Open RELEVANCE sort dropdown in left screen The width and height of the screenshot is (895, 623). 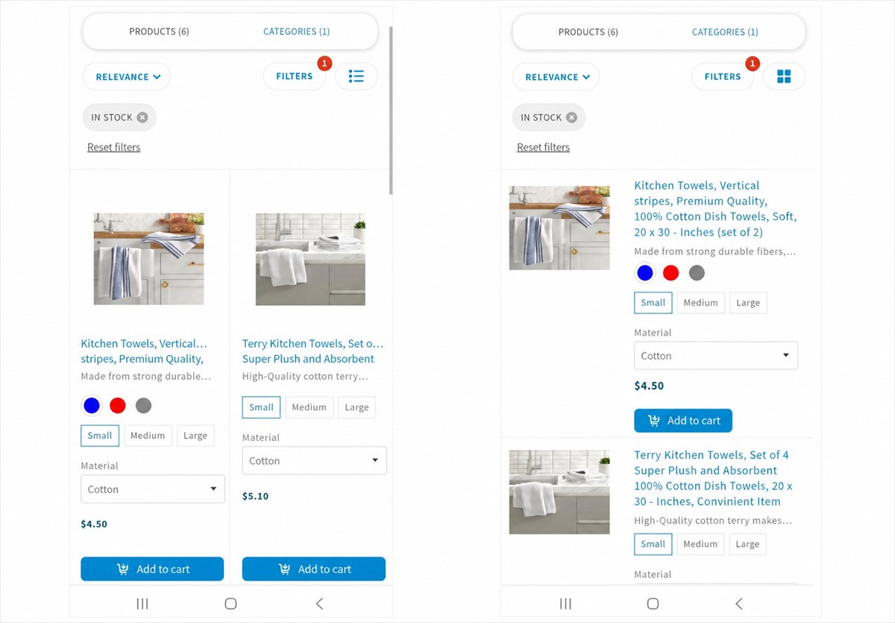click(x=127, y=76)
